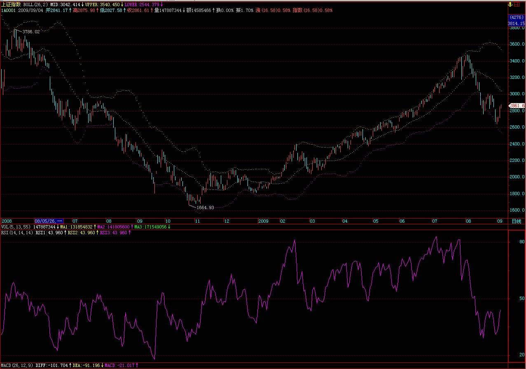Click the 2008 year marker on time axis
The width and height of the screenshot is (526, 369).
pos(7,221)
